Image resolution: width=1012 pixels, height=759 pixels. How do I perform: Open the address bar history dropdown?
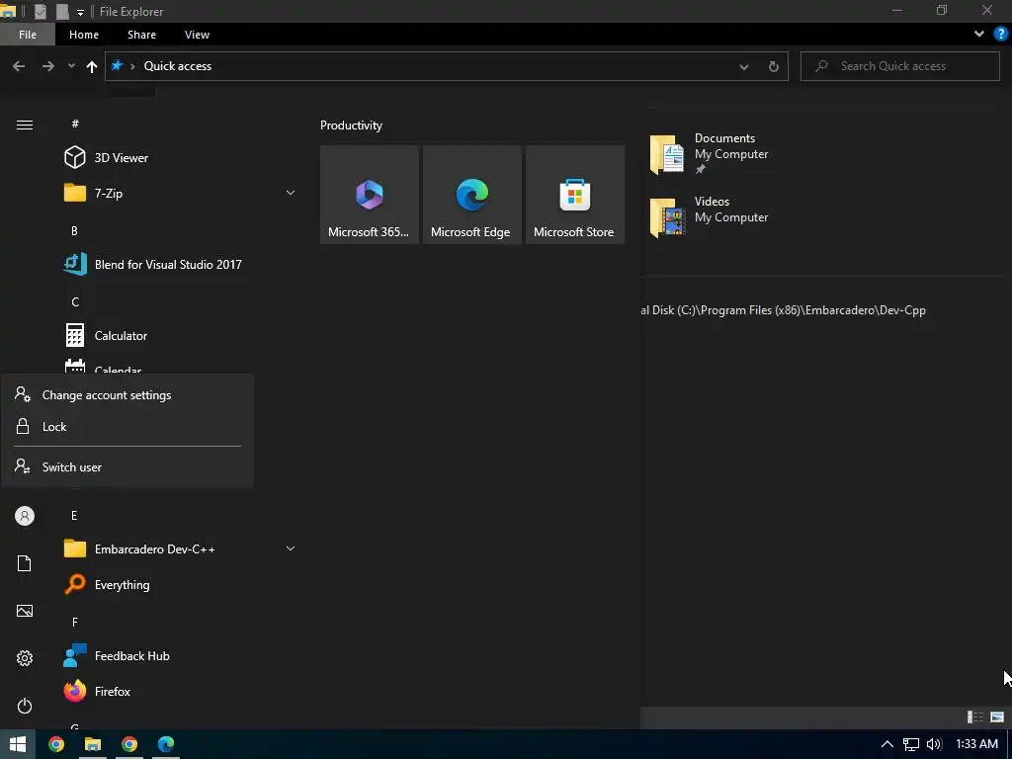click(744, 66)
